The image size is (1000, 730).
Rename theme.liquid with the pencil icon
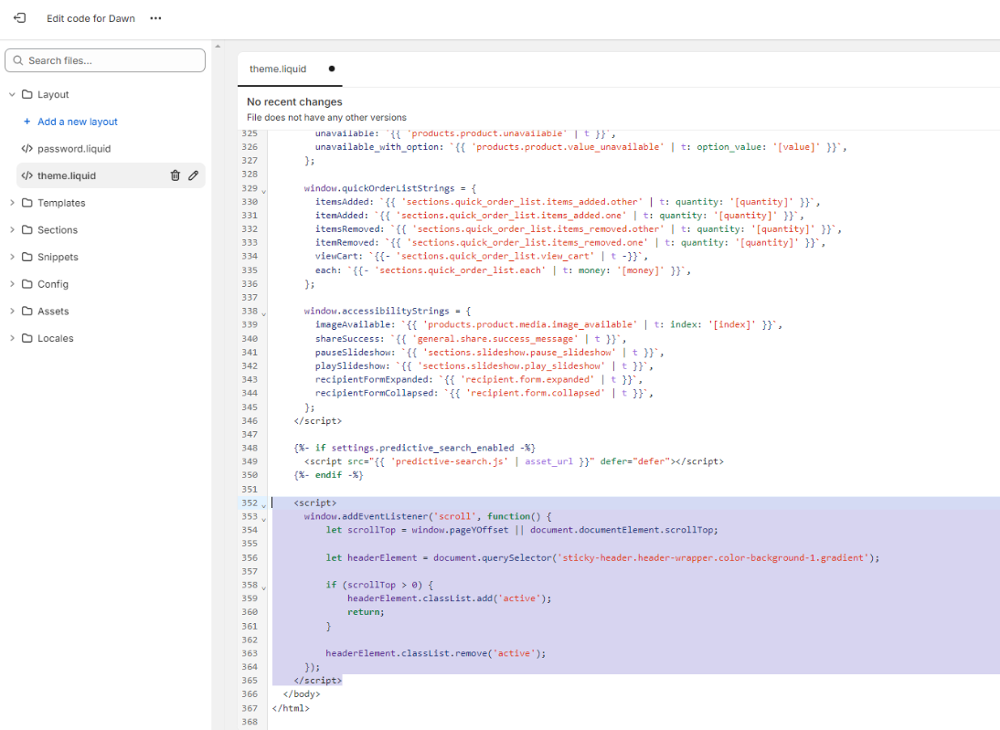click(x=194, y=175)
